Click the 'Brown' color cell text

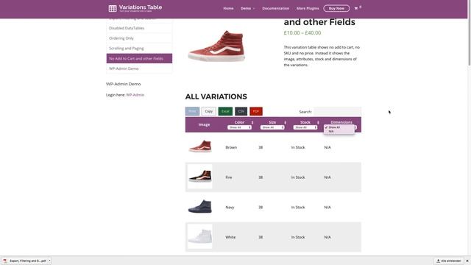click(x=231, y=147)
